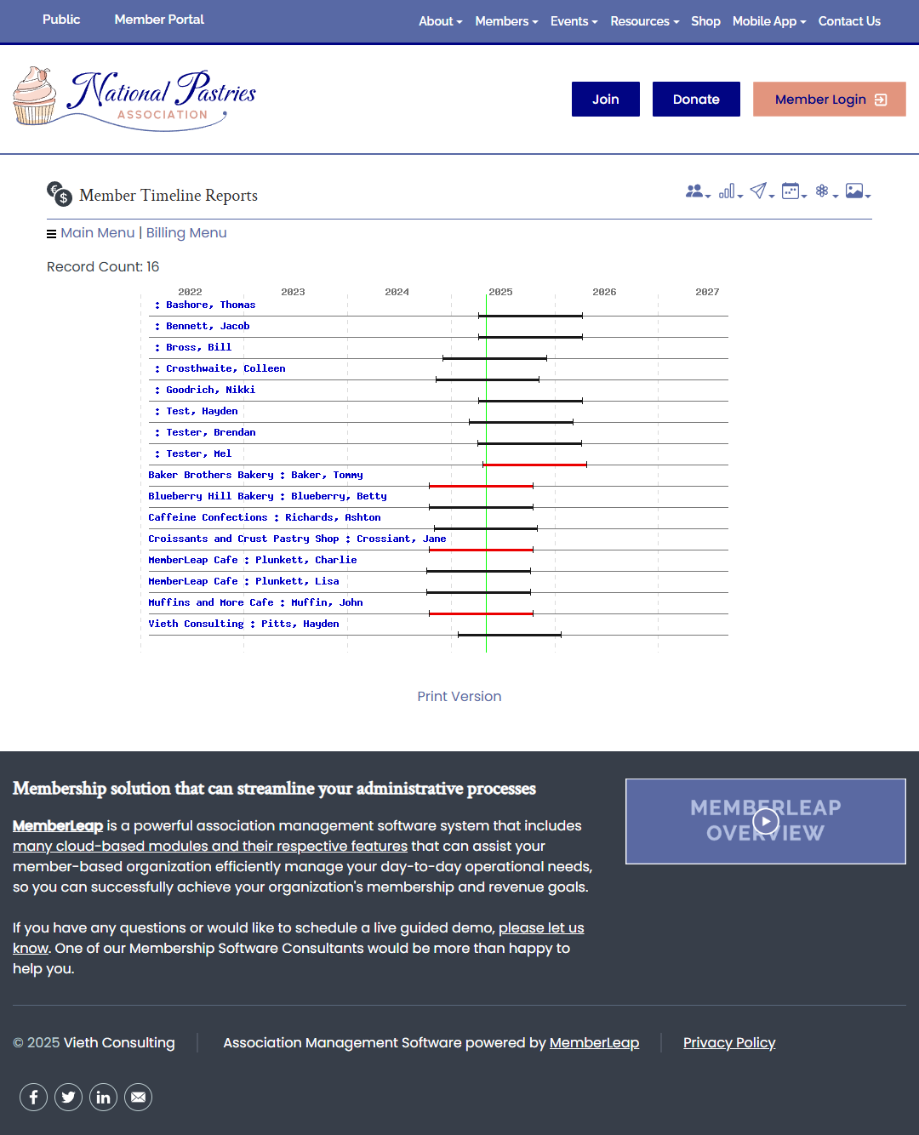Expand the About dropdown menu

point(440,21)
